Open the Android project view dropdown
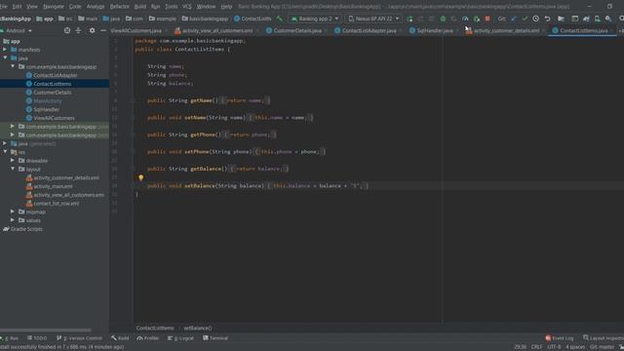This screenshot has width=624, height=351. pyautogui.click(x=17, y=30)
